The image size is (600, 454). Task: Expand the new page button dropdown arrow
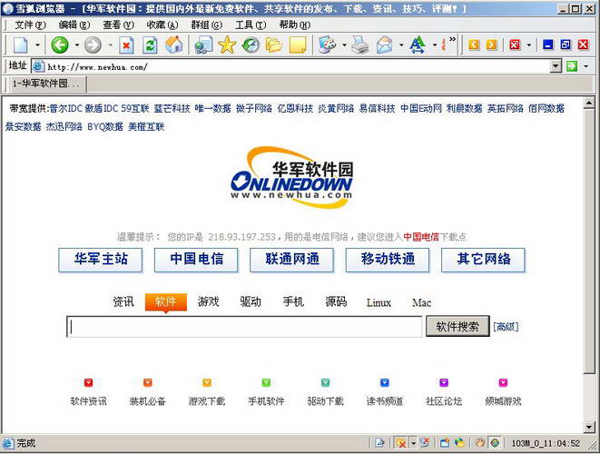(37, 45)
